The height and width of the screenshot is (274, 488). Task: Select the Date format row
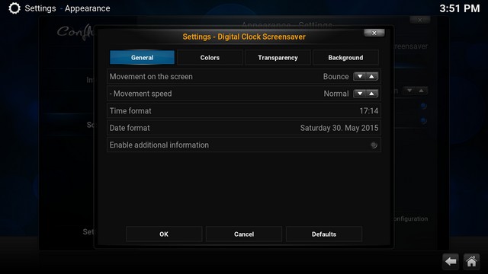[x=244, y=128]
